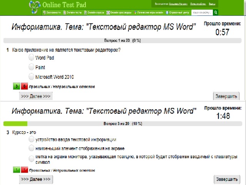This screenshot has width=246, height=185.
Task: Click the search magnifier button
Action: click(x=216, y=12)
